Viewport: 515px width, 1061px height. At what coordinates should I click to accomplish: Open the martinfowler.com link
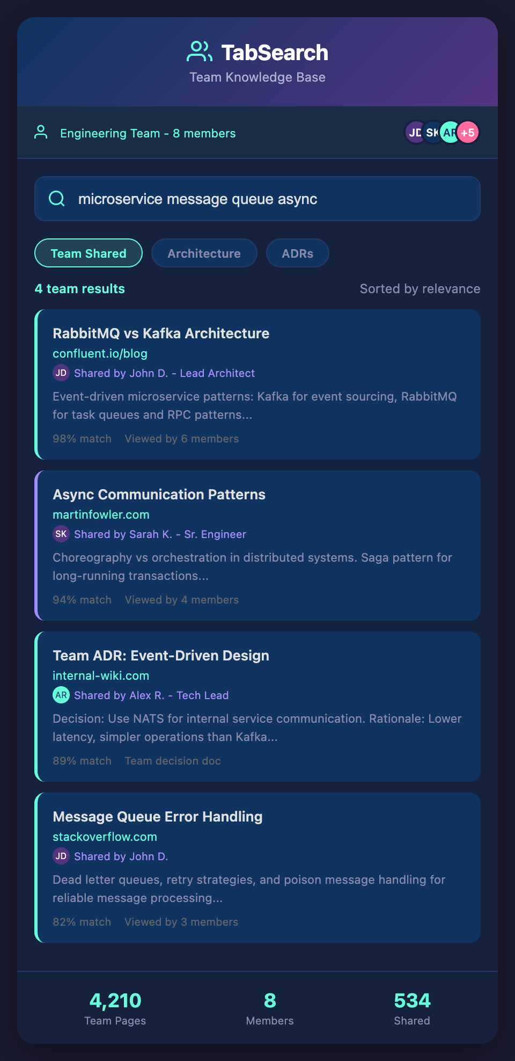coord(101,514)
